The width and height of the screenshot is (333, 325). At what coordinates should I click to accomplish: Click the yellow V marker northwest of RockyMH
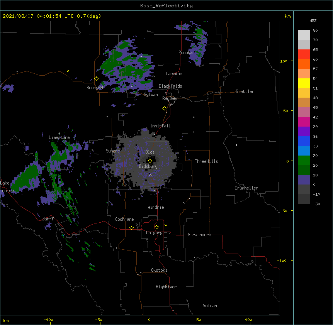pos(68,71)
